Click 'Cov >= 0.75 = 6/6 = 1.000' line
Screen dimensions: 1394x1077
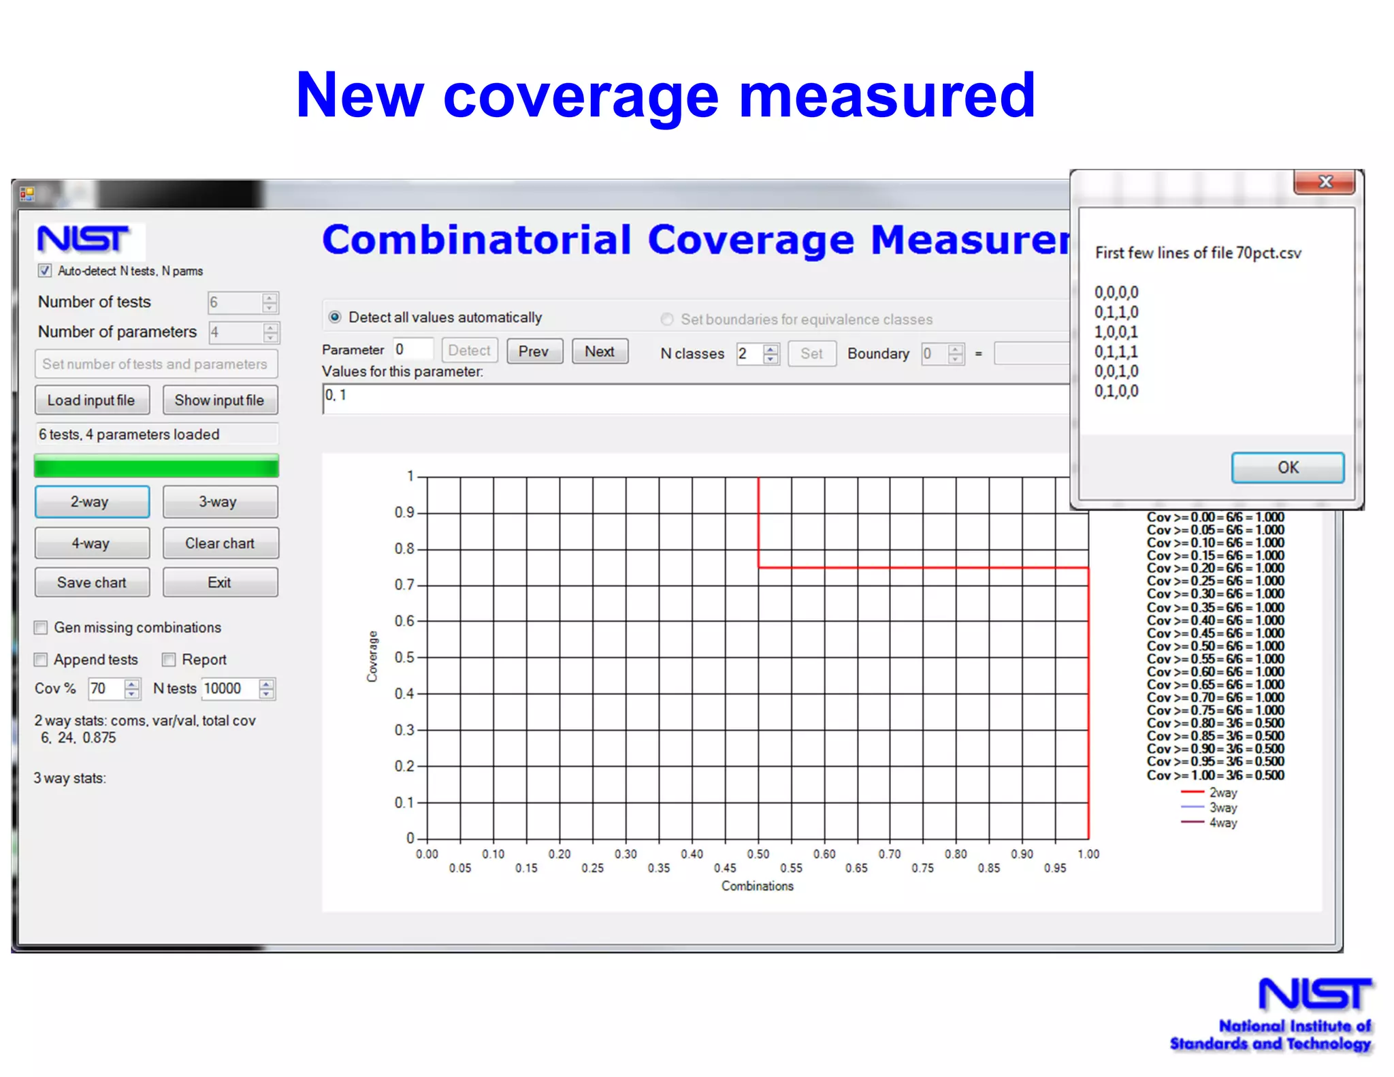(1216, 710)
